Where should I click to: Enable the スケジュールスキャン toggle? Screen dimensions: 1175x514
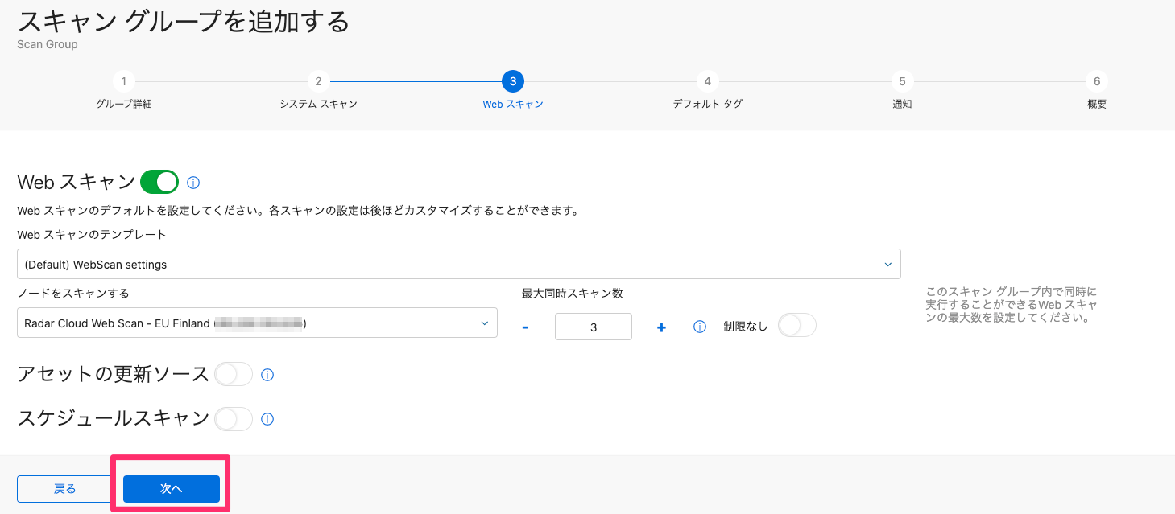tap(233, 419)
